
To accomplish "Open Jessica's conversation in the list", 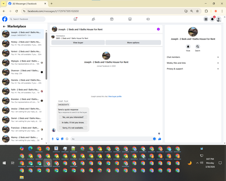I will 23,110.
